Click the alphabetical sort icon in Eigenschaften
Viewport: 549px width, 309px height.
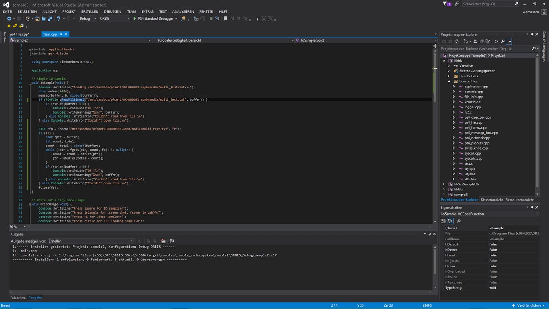(450, 221)
